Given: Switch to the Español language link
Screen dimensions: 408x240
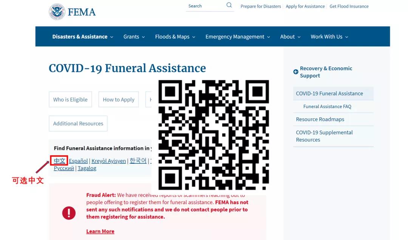Looking at the screenshot, I should coord(78,161).
